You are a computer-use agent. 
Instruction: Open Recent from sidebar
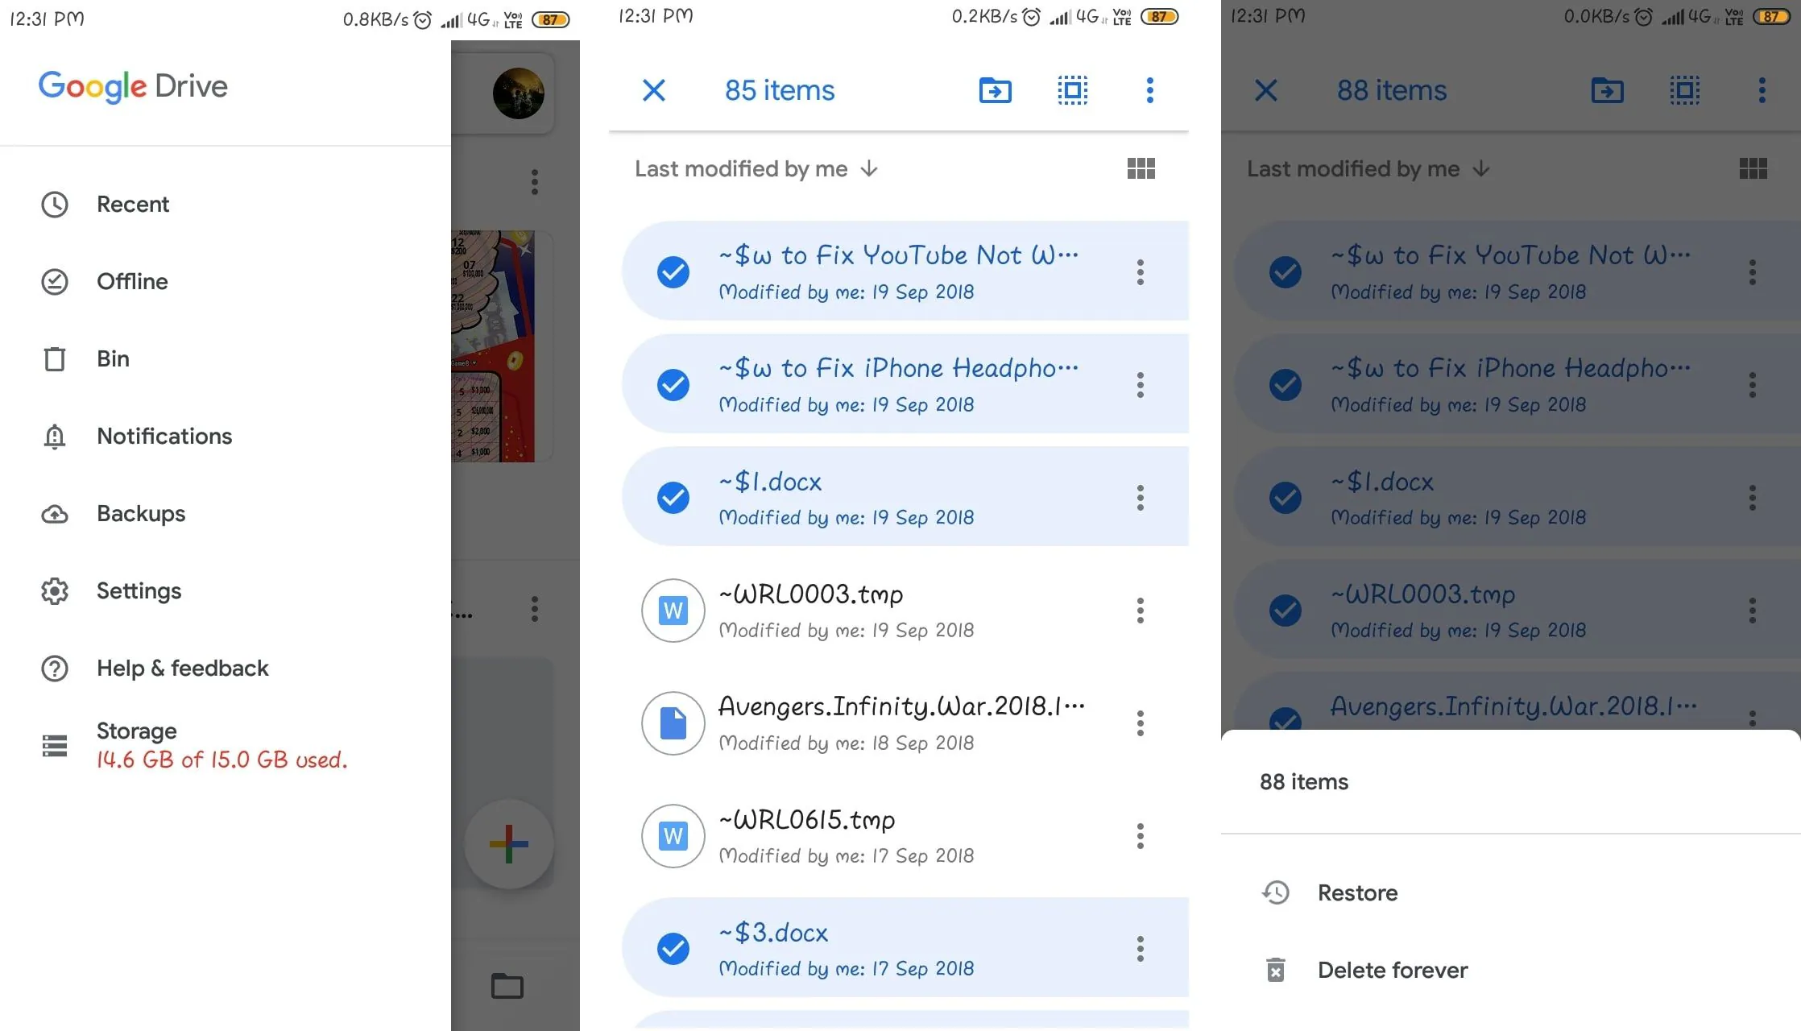click(x=132, y=205)
